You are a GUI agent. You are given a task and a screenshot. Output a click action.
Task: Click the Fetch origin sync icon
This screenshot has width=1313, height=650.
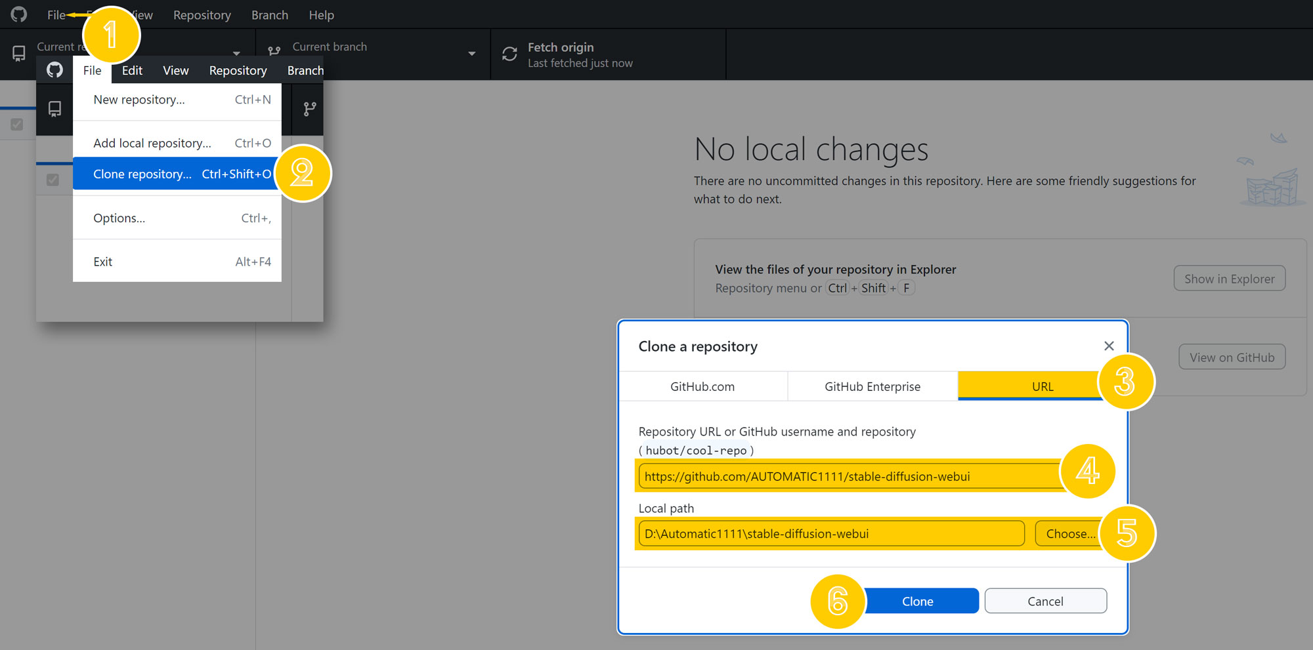point(510,54)
